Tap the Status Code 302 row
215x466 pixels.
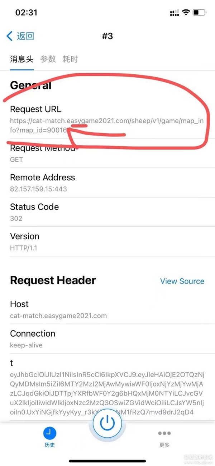(x=107, y=212)
